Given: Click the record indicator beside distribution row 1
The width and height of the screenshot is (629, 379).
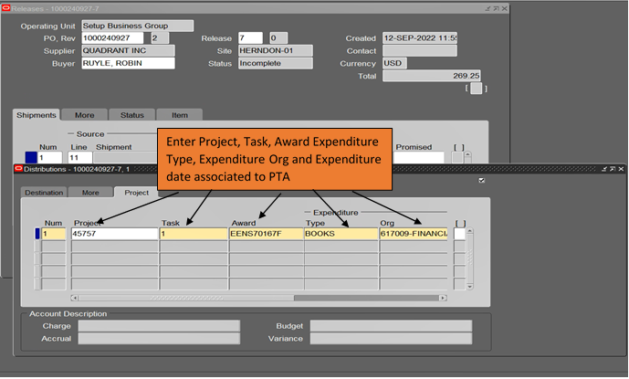Looking at the screenshot, I should click(x=37, y=234).
